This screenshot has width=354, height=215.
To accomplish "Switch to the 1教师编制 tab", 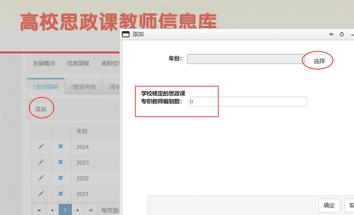I will 46,86.
